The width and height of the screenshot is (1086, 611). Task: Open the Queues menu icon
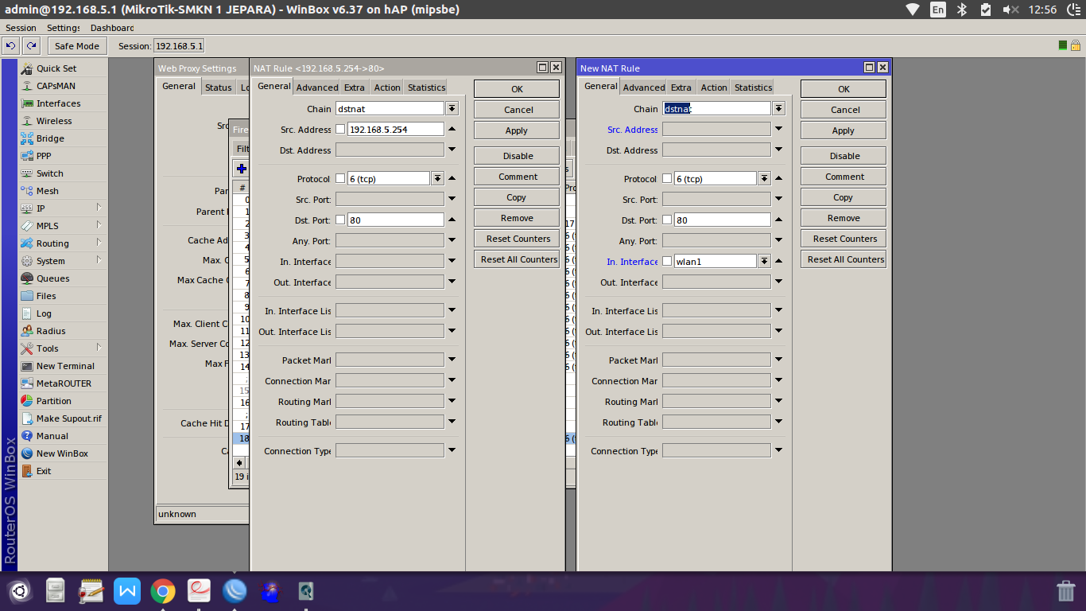pos(27,278)
